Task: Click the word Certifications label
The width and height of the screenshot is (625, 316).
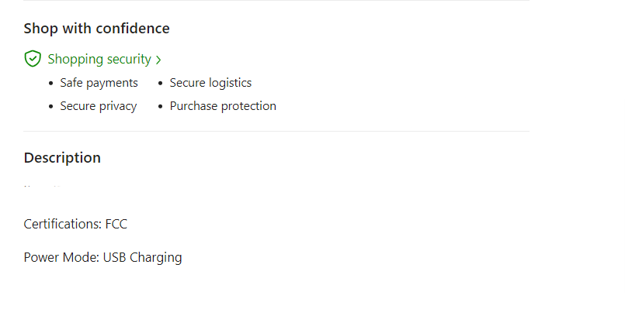Action: (x=61, y=225)
